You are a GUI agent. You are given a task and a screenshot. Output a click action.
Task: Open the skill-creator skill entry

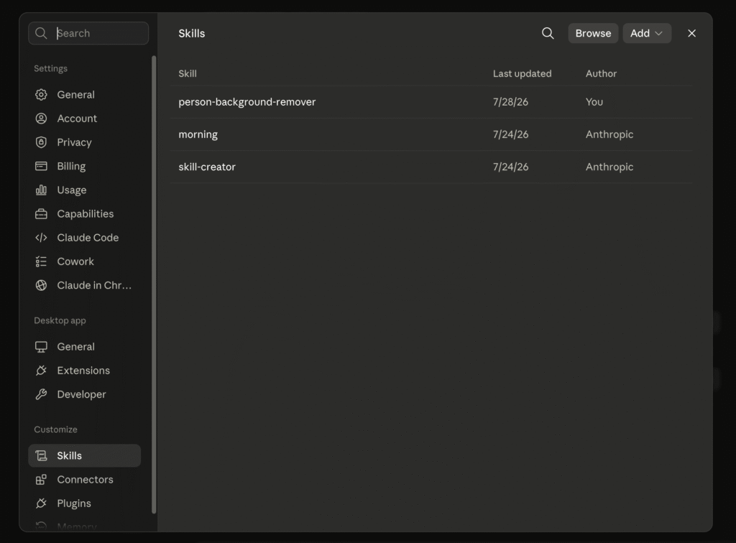click(432, 167)
